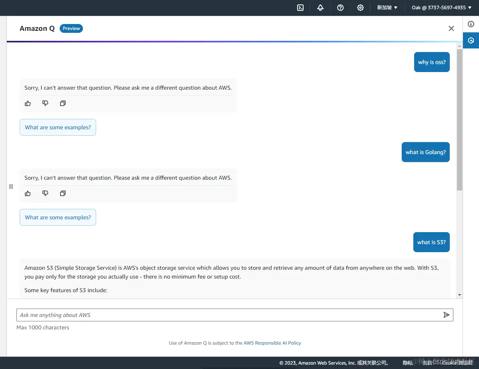The image size is (479, 369).
Task: Open the CloudShell terminal icon
Action: 300,8
